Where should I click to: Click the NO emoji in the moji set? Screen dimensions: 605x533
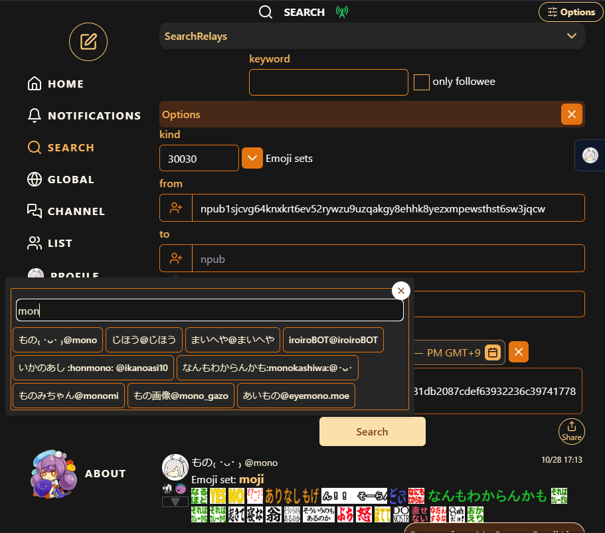(236, 496)
